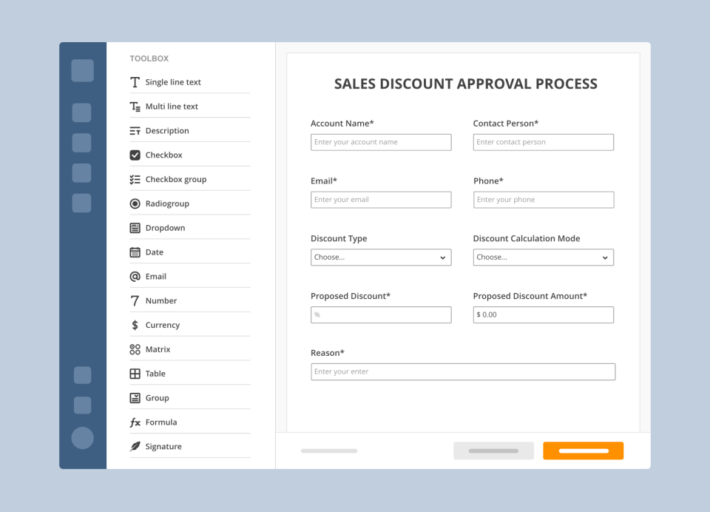The image size is (710, 512).
Task: Click the 'Group' toolbox label
Action: [x=157, y=398]
